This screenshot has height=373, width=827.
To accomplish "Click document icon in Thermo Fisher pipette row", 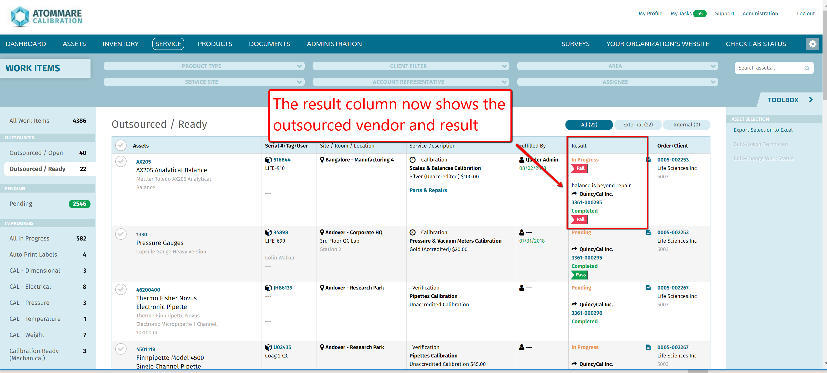I will point(648,288).
